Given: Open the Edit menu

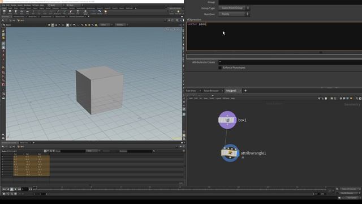Looking at the screenshot, I should 8,5.
